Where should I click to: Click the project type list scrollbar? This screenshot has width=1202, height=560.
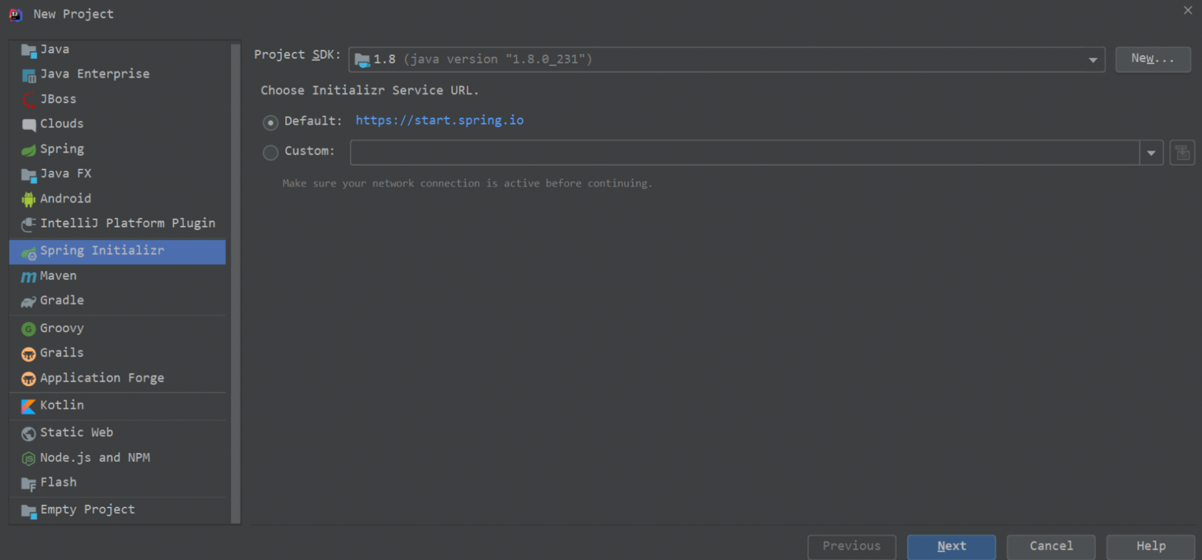(235, 283)
